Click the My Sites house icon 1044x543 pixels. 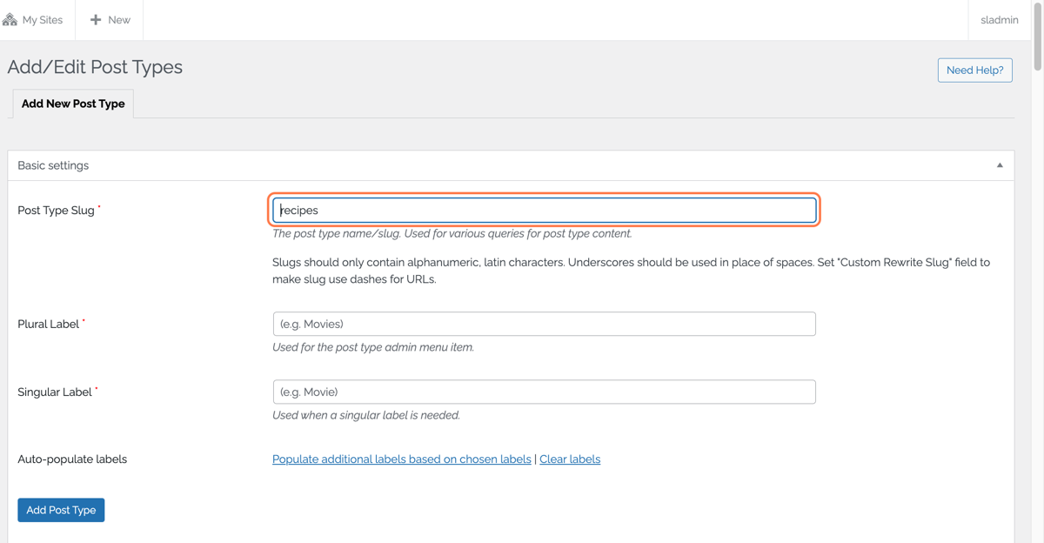click(x=10, y=19)
